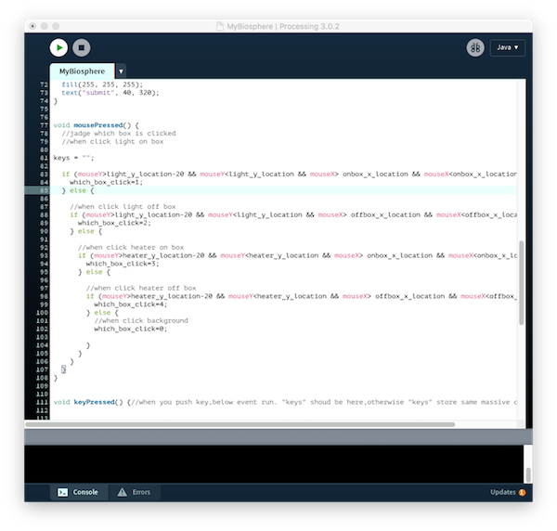
Task: Open the tab arrow menu
Action: click(x=121, y=71)
